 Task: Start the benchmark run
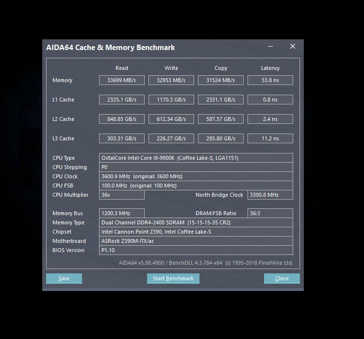point(173,278)
